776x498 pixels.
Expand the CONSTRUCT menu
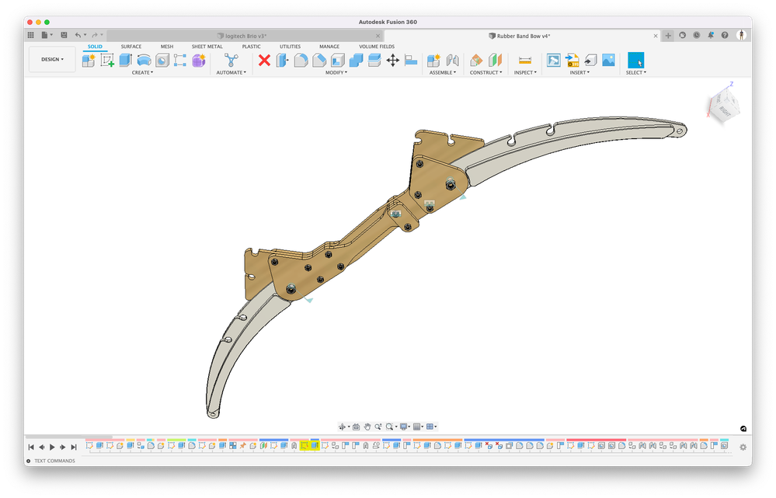[x=486, y=73]
